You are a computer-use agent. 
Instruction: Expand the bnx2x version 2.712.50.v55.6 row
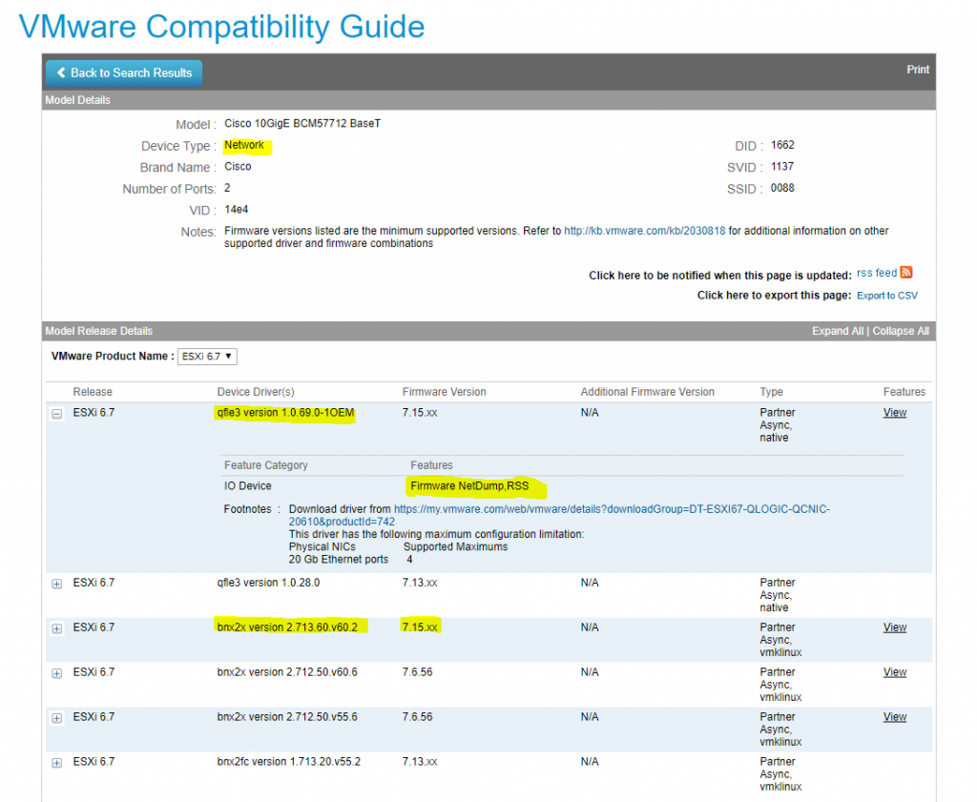(x=56, y=717)
